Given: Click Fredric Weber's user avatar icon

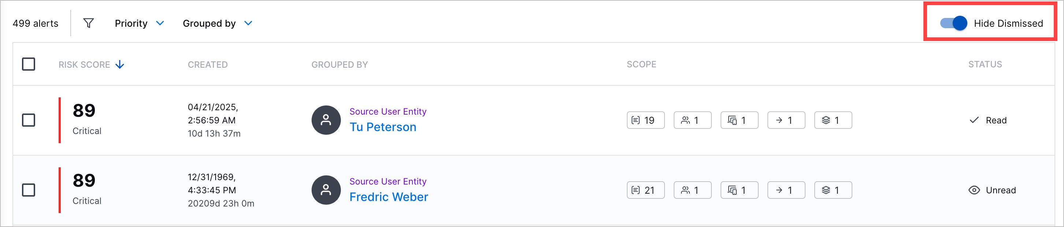Looking at the screenshot, I should click(x=326, y=190).
